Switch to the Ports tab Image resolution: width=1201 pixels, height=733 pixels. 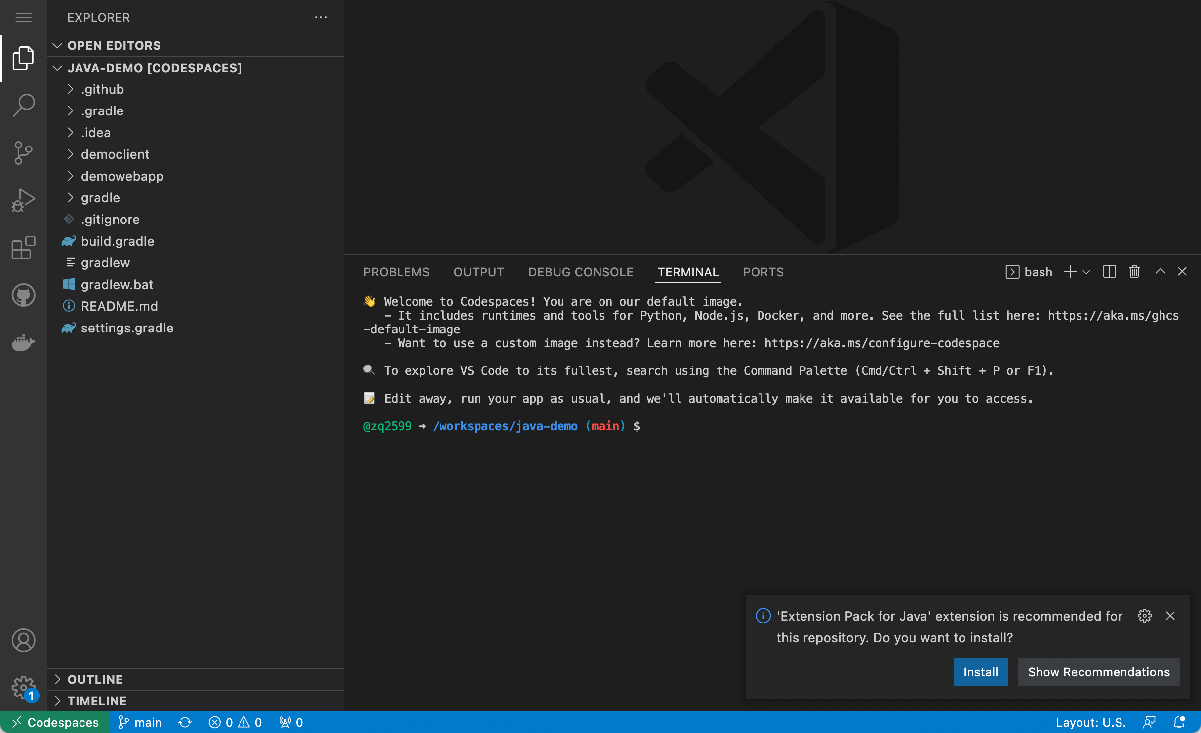[x=763, y=272]
